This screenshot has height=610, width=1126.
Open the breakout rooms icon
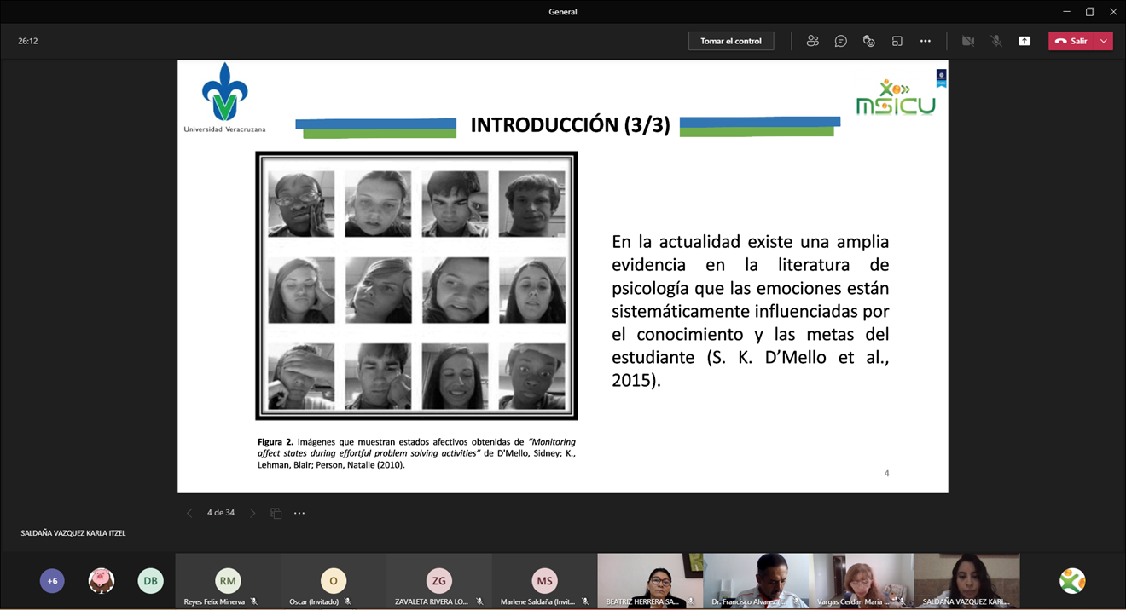click(897, 41)
